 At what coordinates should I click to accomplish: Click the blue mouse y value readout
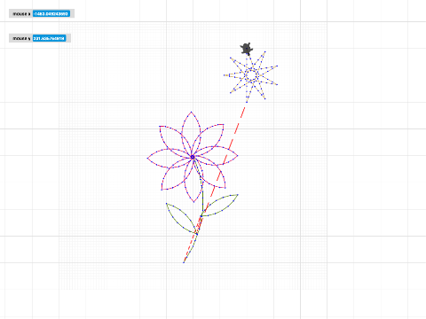point(49,38)
